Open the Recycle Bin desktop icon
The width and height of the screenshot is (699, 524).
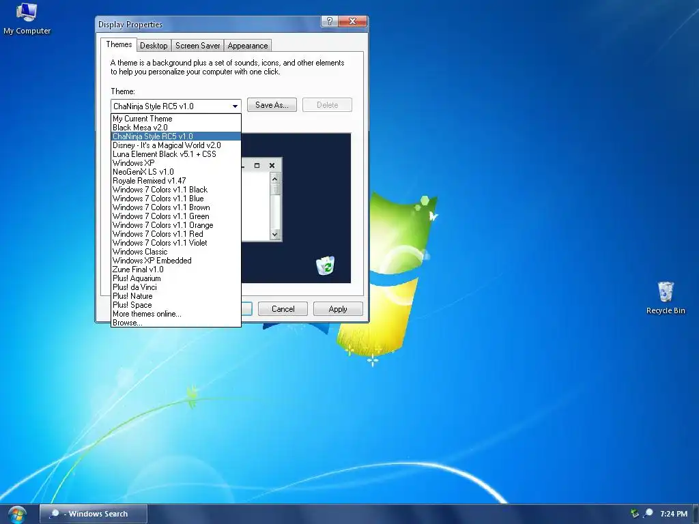pos(665,297)
